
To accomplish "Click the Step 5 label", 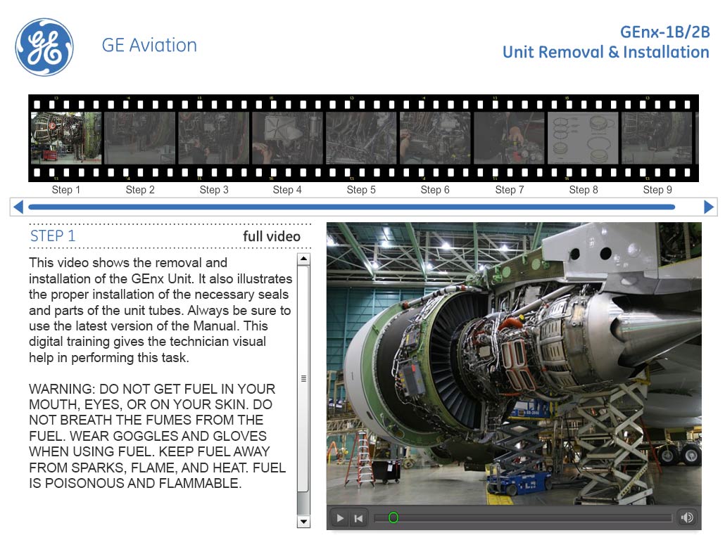I will (361, 190).
